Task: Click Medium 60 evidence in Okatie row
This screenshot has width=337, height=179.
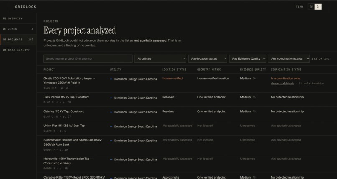Action: click(248, 78)
